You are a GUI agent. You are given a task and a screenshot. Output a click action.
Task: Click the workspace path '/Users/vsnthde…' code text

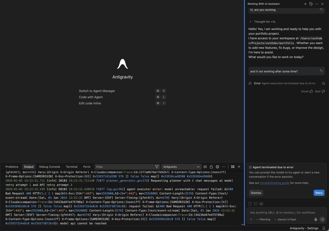pos(286,41)
